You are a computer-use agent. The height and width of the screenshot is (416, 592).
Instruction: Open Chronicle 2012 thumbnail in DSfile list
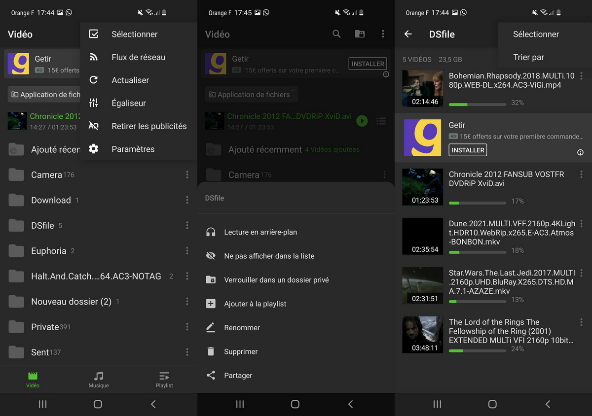(422, 187)
